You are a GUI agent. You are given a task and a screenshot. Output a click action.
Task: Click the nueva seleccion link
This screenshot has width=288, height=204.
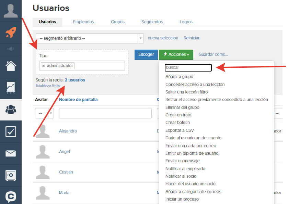[163, 38]
